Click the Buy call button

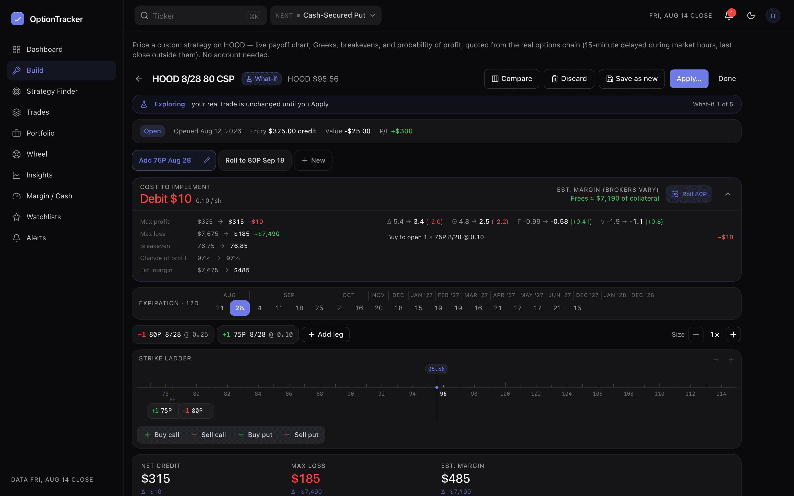pos(162,435)
